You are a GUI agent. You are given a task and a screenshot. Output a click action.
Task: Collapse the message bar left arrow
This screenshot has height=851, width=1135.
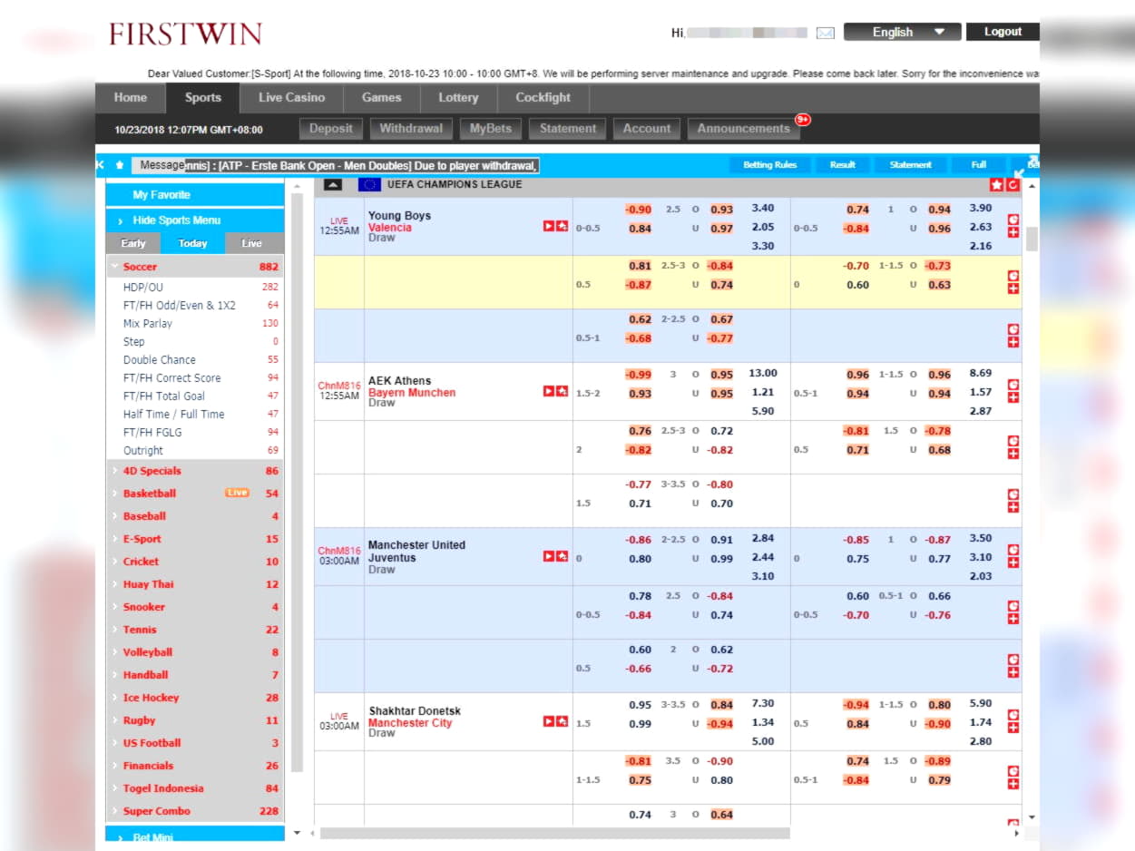101,165
